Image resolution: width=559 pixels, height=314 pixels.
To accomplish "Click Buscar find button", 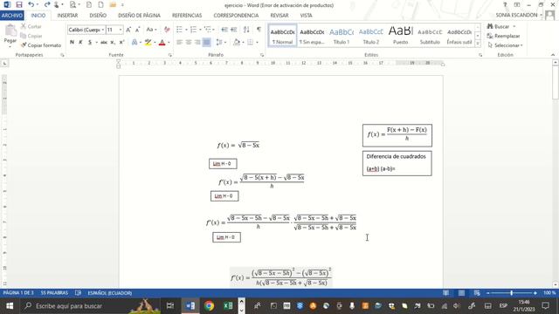I will click(499, 26).
